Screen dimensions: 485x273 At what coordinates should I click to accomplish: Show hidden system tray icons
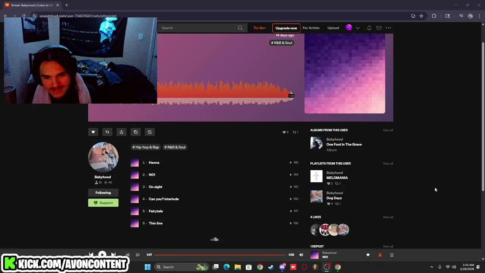point(432,267)
